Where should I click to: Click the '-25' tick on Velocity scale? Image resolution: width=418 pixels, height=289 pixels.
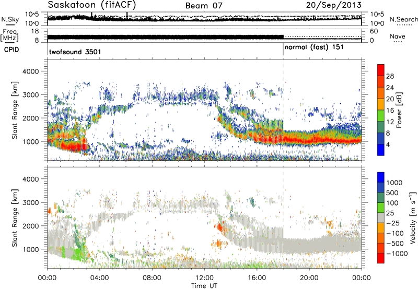[x=393, y=223]
